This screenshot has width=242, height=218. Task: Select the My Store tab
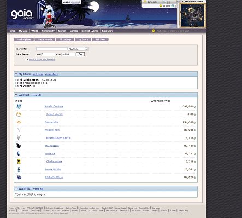[83, 39]
